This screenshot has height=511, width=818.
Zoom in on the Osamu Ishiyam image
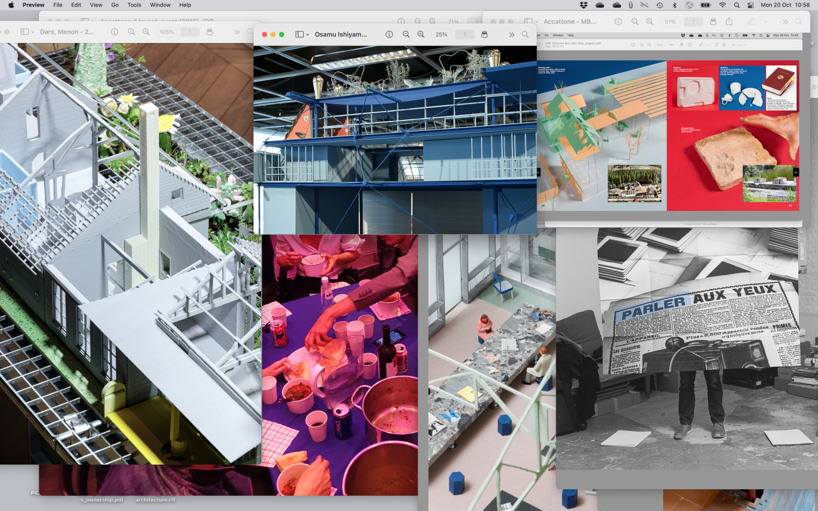421,34
